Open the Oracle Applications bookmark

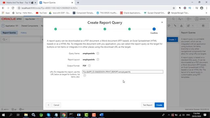coord(131,13)
